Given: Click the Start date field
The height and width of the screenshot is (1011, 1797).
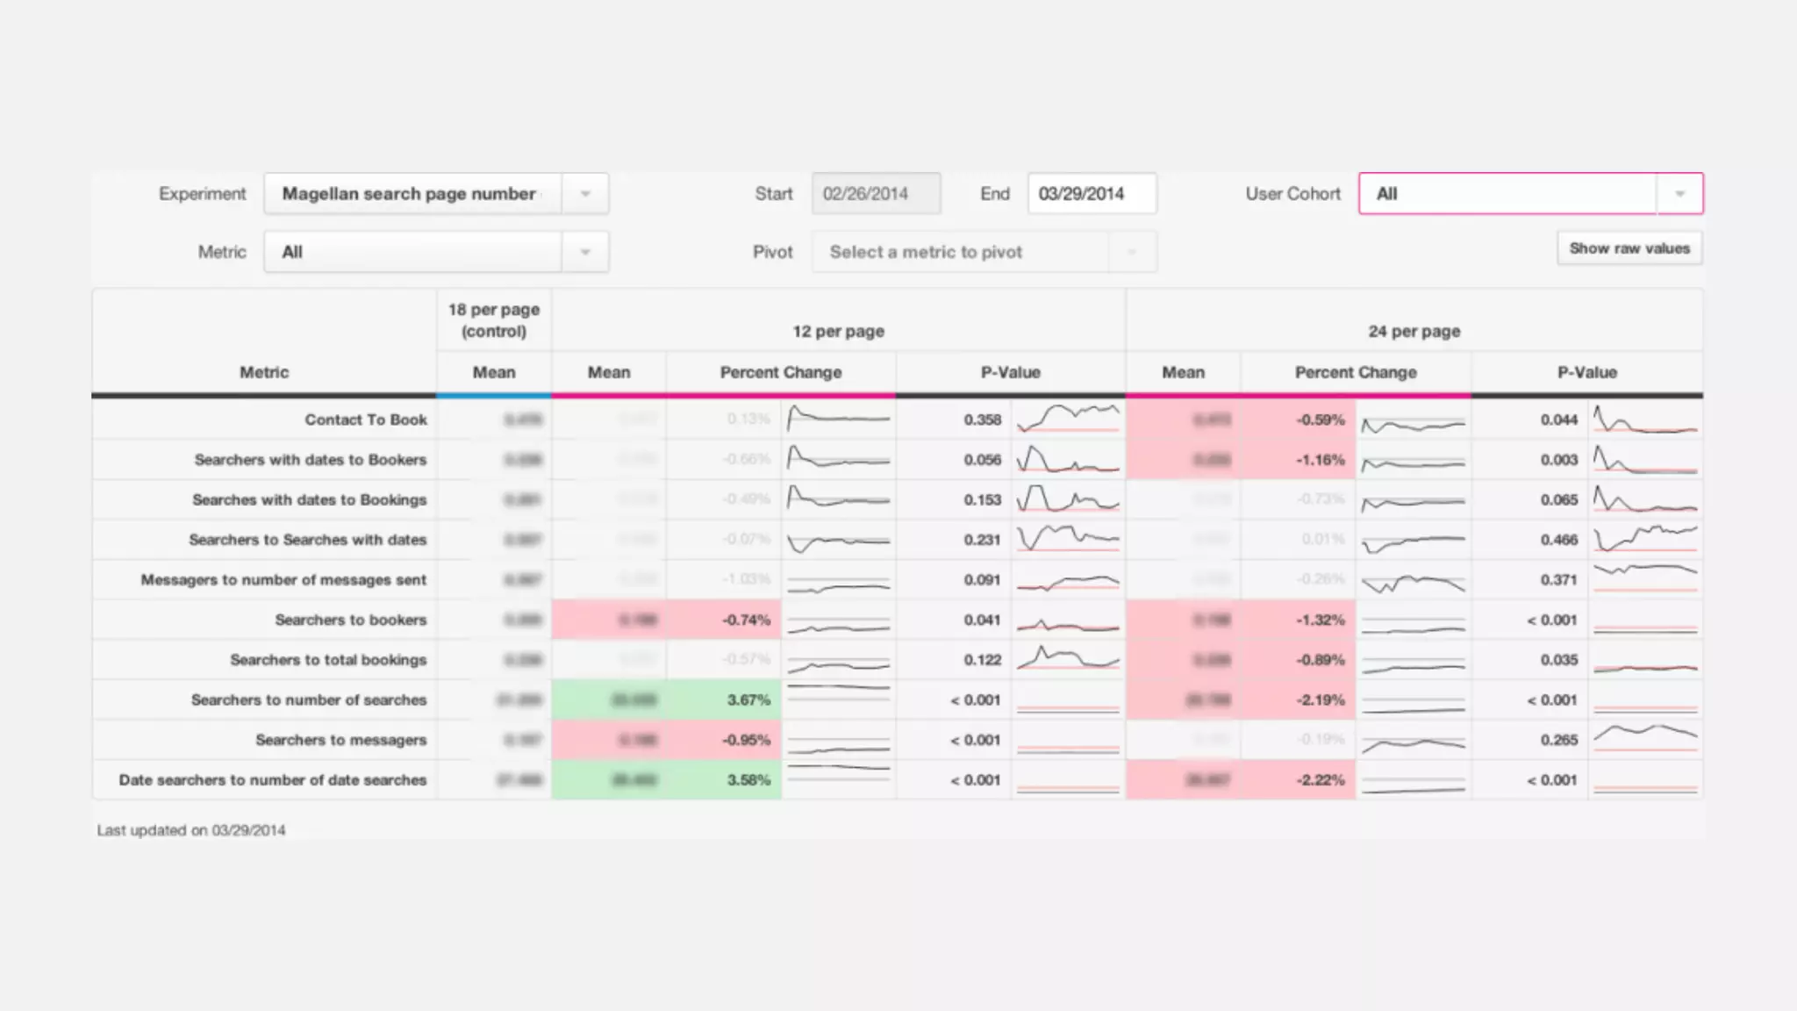Looking at the screenshot, I should [875, 194].
